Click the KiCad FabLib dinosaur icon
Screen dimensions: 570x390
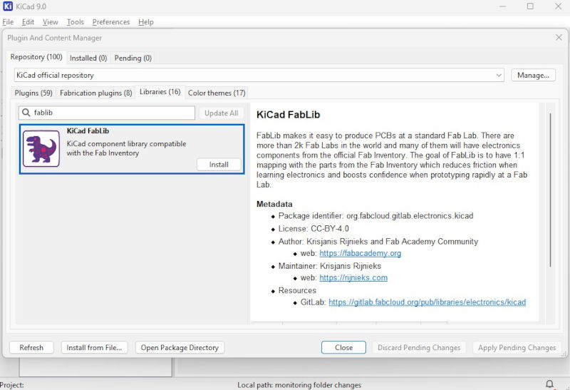[x=41, y=148]
